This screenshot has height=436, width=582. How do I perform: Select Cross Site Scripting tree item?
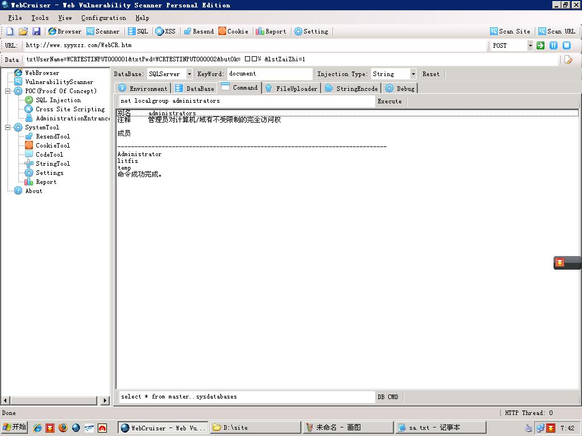pyautogui.click(x=70, y=109)
